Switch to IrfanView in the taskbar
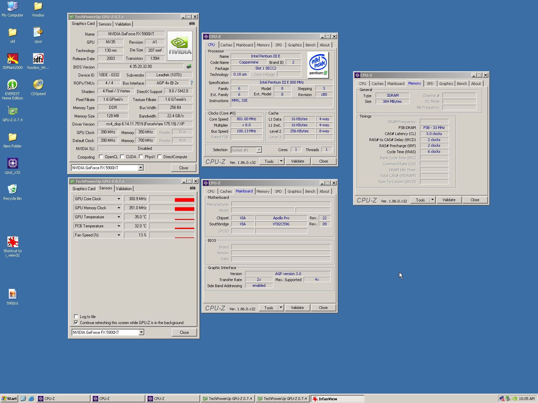The width and height of the screenshot is (538, 403). click(337, 399)
